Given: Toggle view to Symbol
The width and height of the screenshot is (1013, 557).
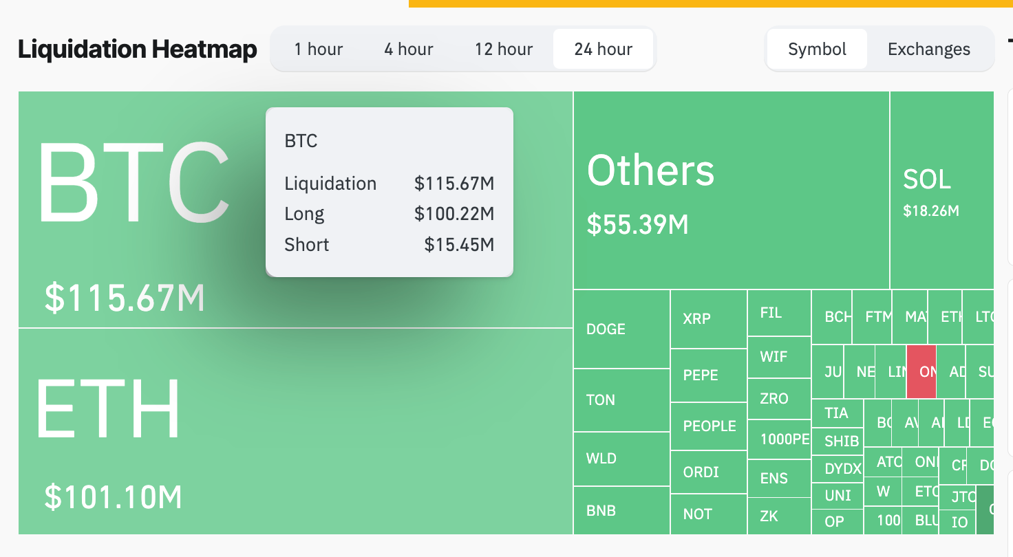Looking at the screenshot, I should pos(817,50).
